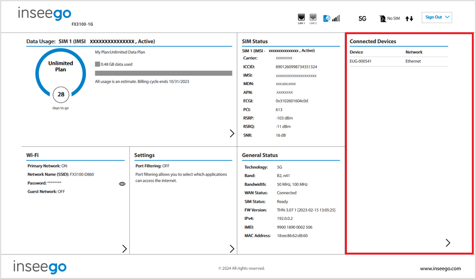
Task: Click the blue SIM status icon in the header
Action: coord(327,19)
